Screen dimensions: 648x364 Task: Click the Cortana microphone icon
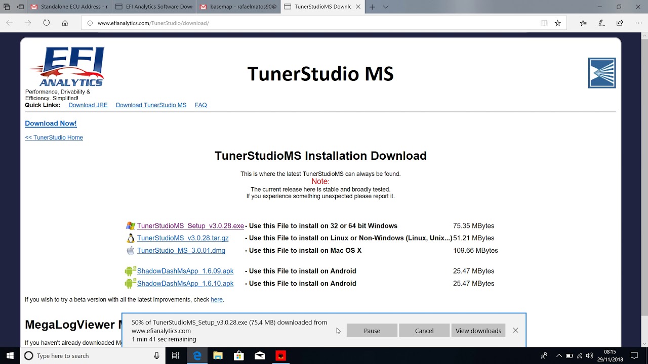tap(157, 356)
